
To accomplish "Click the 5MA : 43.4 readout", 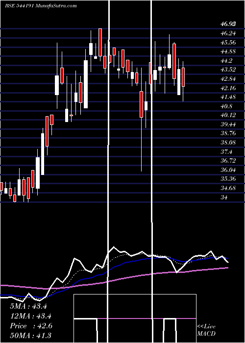I will click(28, 306).
